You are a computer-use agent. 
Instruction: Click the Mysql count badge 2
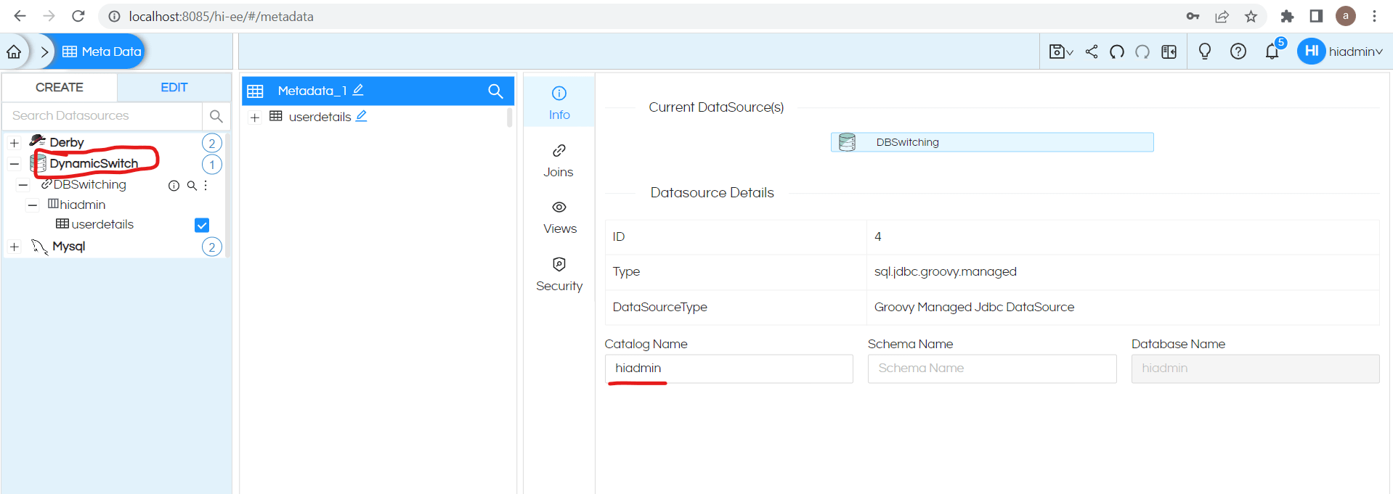[x=212, y=247]
